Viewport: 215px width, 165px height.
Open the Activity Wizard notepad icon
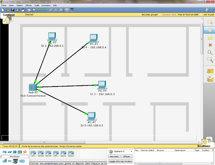pos(23,10)
